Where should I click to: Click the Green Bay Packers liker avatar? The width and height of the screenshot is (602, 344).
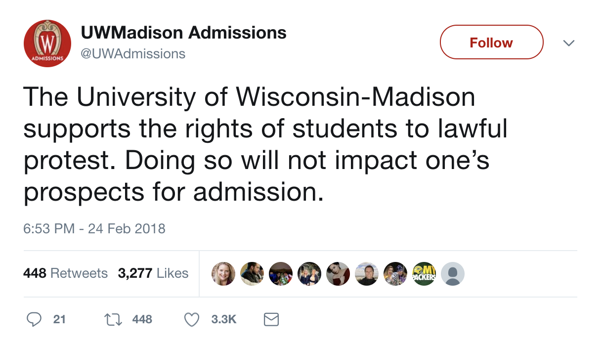424,273
